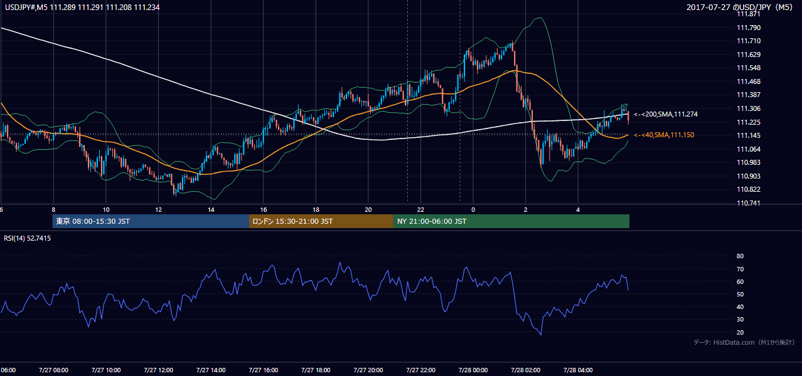The height and width of the screenshot is (376, 802).
Task: Click price axis value 111.629
Action: pos(749,55)
